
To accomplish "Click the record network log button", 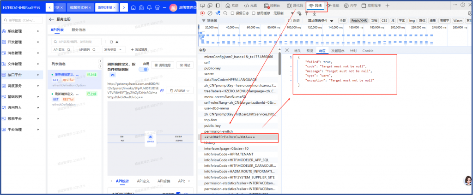I will pyautogui.click(x=202, y=13).
